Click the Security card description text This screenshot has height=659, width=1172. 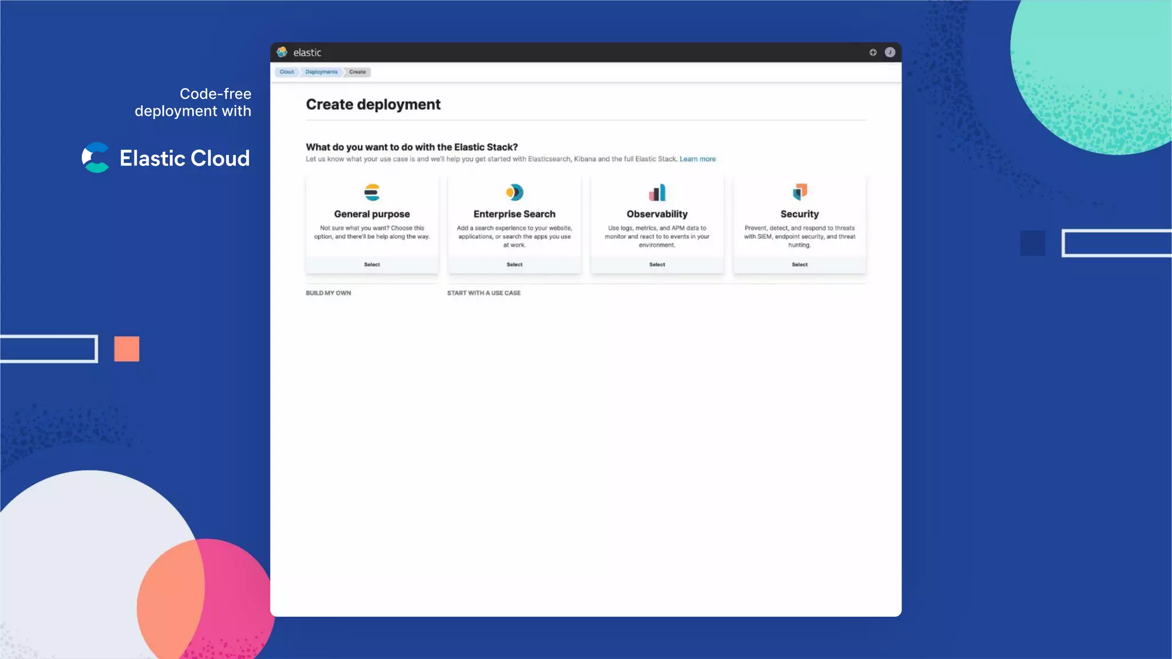799,236
